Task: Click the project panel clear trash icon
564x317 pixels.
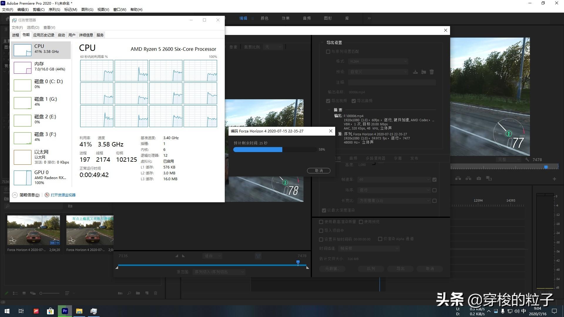Action: [156, 293]
